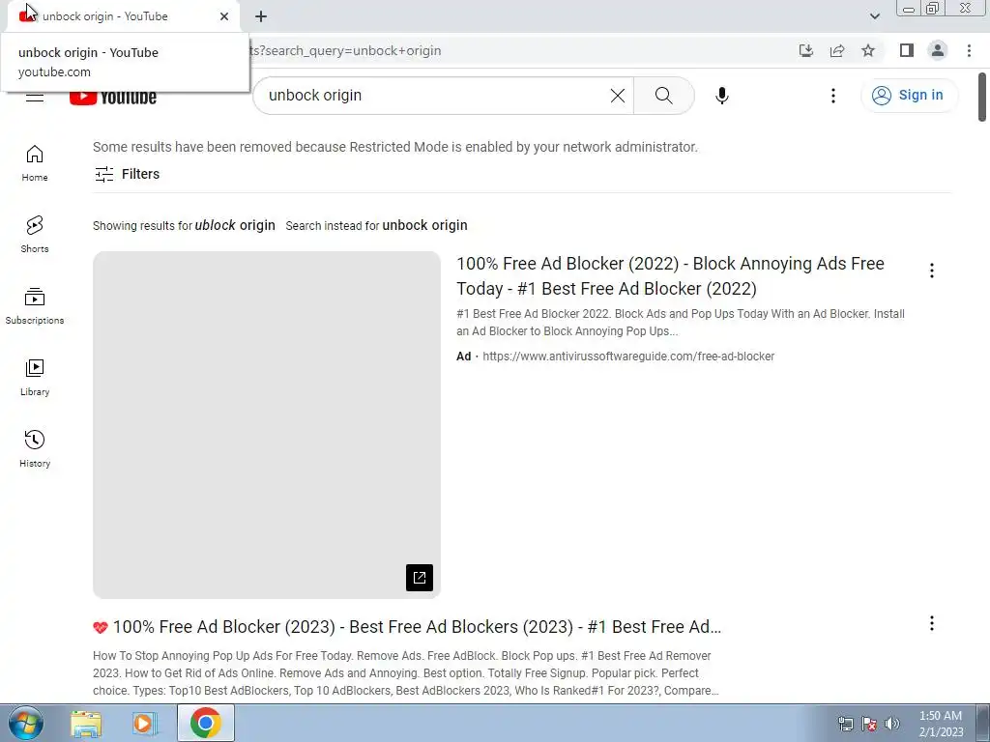Open the Home sidebar item
The image size is (990, 742).
point(35,163)
